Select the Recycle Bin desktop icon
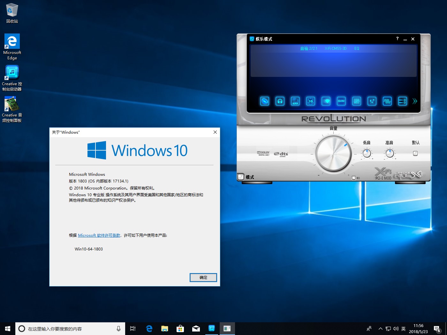The width and height of the screenshot is (447, 335). 12,13
